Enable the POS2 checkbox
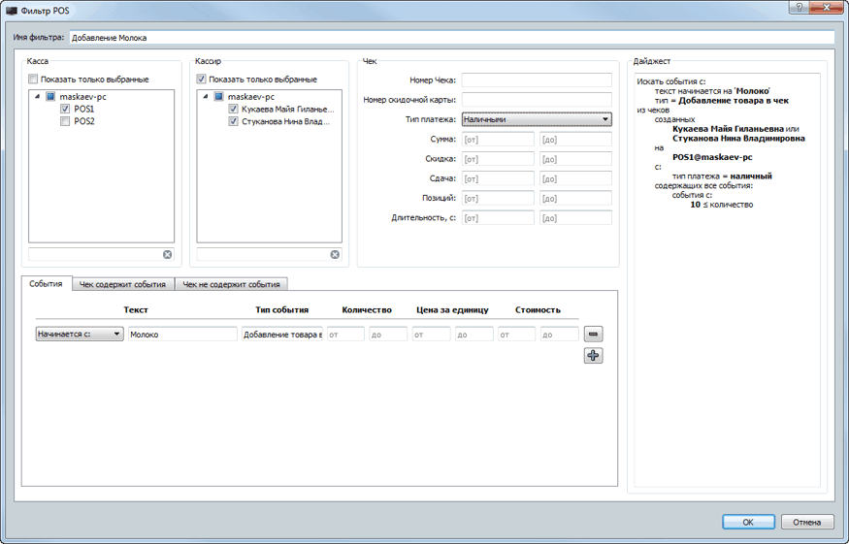The height and width of the screenshot is (544, 849). click(x=65, y=122)
